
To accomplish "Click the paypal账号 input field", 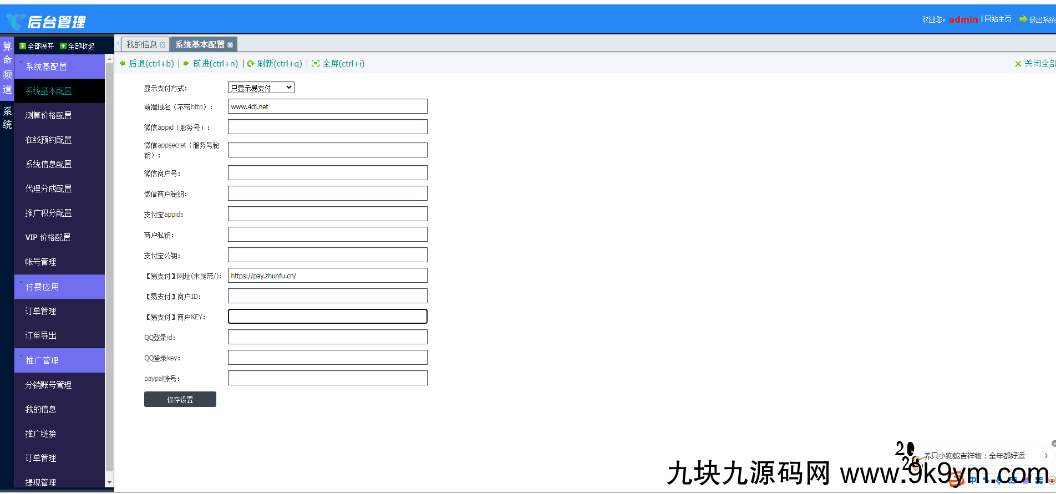I will 328,378.
